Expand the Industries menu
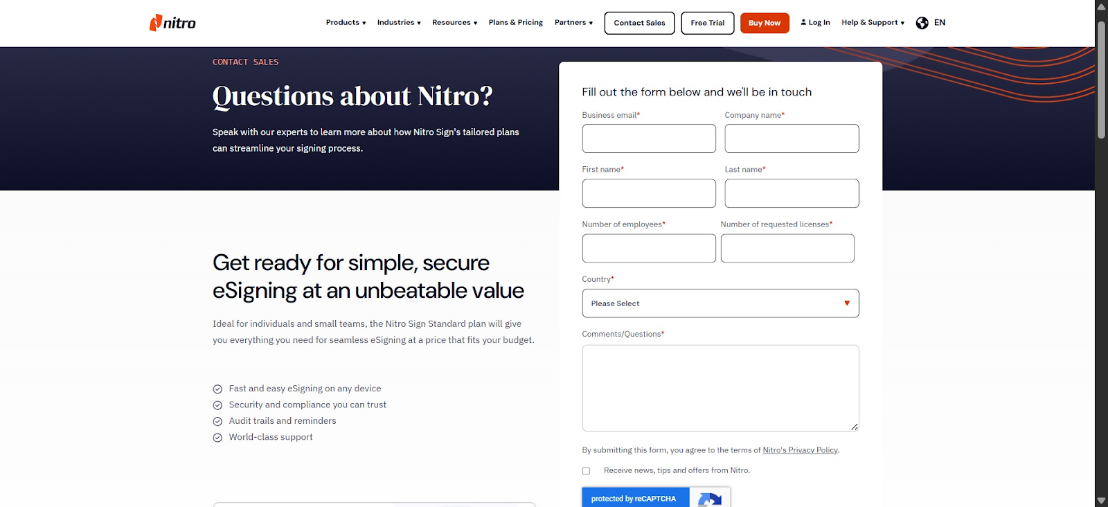 tap(399, 23)
